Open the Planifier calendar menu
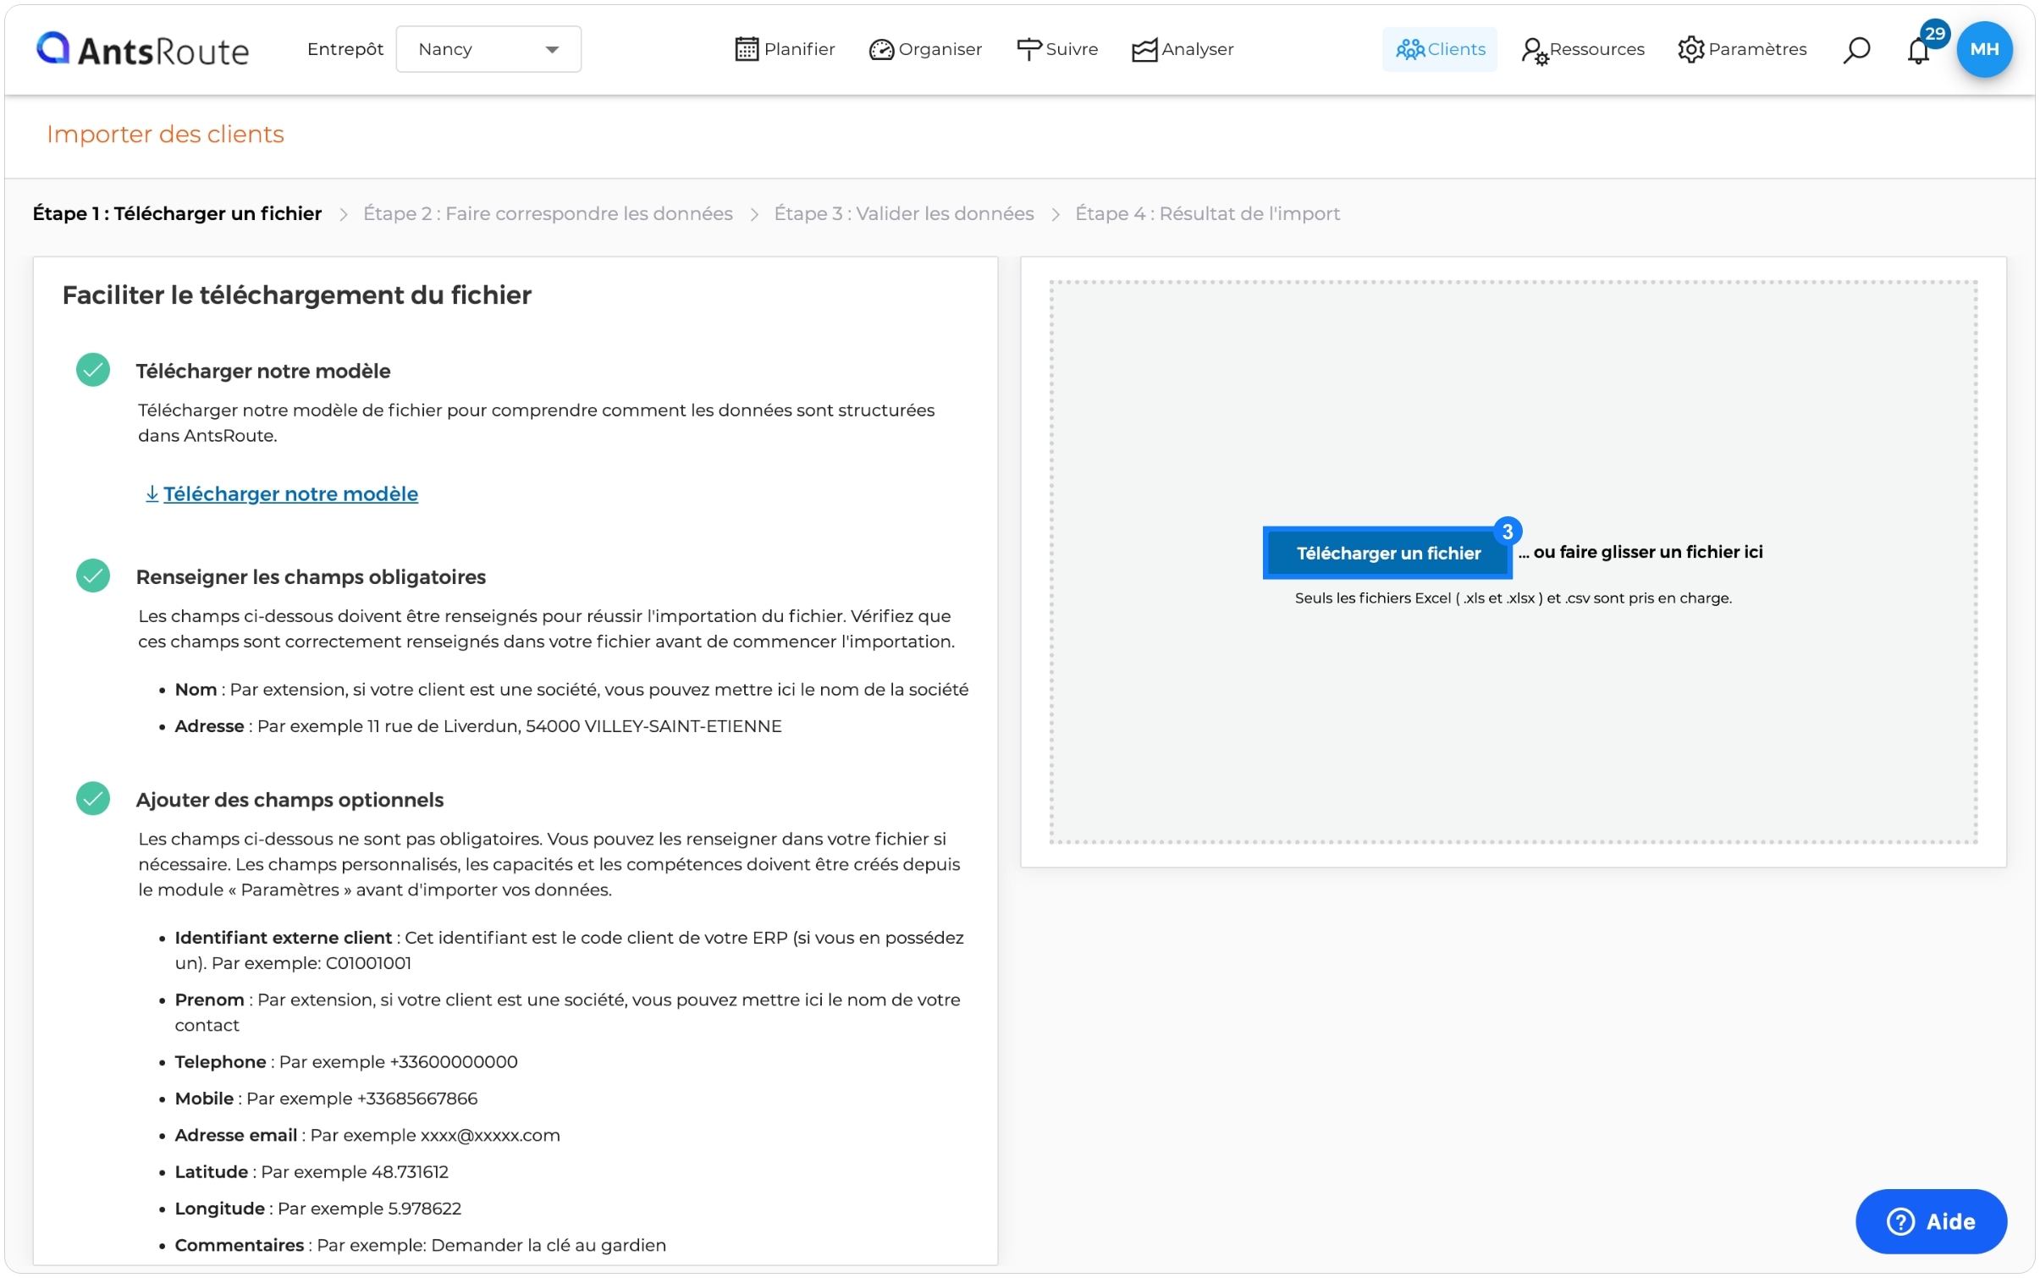Screen dimensions: 2040x1278 (785, 49)
